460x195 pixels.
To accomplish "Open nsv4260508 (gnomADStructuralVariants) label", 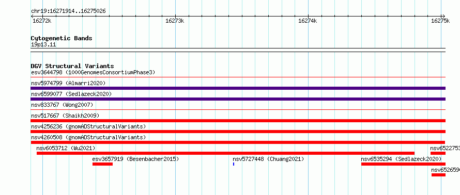I will (88, 137).
